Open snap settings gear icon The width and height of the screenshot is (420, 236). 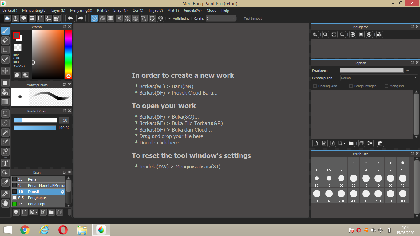click(x=160, y=18)
